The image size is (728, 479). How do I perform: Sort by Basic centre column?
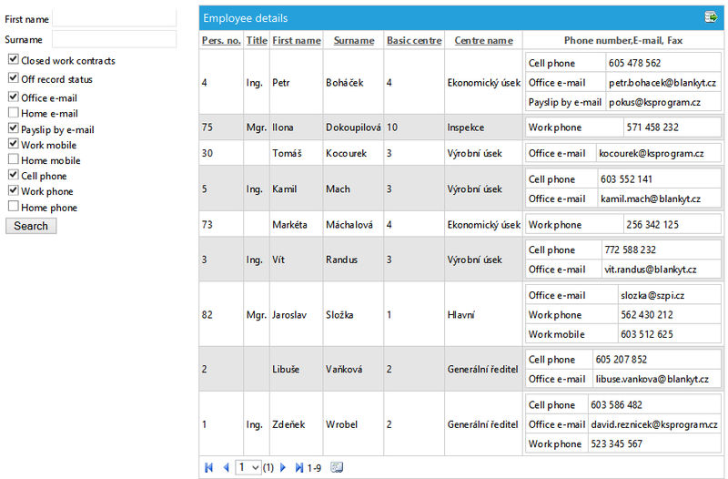[x=414, y=40]
